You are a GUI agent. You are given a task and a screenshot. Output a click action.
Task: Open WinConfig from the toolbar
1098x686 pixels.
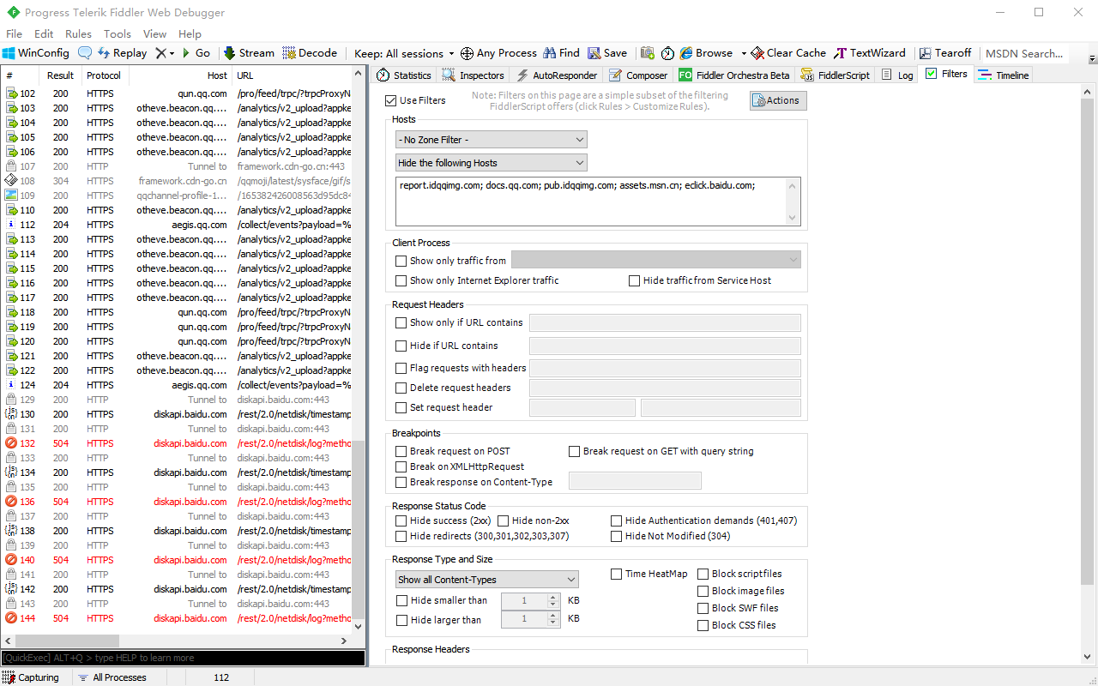coord(35,53)
